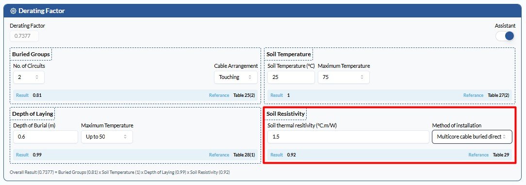Open the Method of installation dropdown

point(472,137)
